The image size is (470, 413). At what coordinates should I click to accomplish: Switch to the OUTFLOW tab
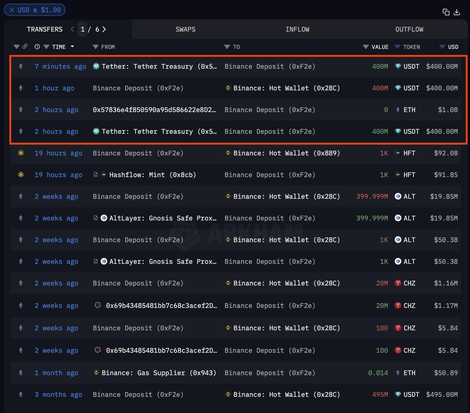point(409,29)
